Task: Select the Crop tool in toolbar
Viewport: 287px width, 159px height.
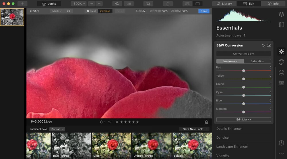Action: 148,4
